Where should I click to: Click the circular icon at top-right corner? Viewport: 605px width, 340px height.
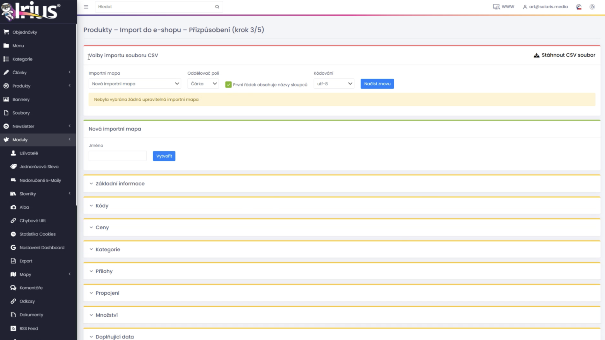tap(592, 7)
